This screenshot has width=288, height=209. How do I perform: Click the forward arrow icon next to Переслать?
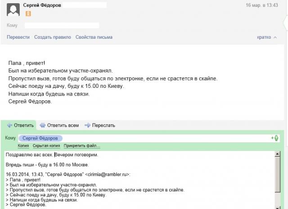(88, 125)
